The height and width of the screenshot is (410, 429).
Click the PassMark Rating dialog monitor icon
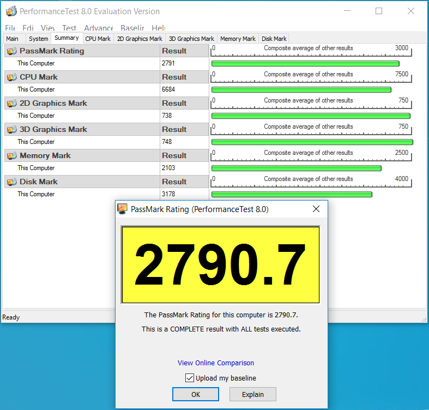(122, 209)
